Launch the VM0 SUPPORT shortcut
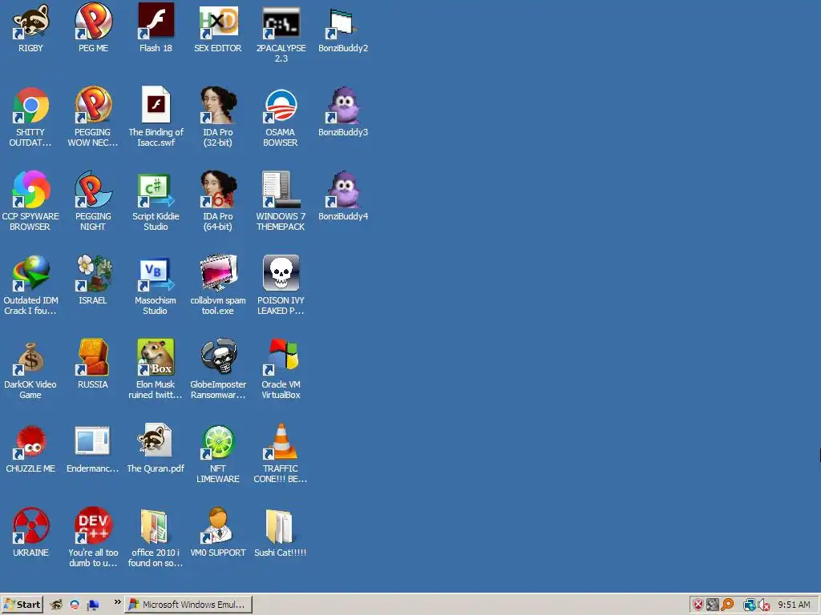 [218, 525]
